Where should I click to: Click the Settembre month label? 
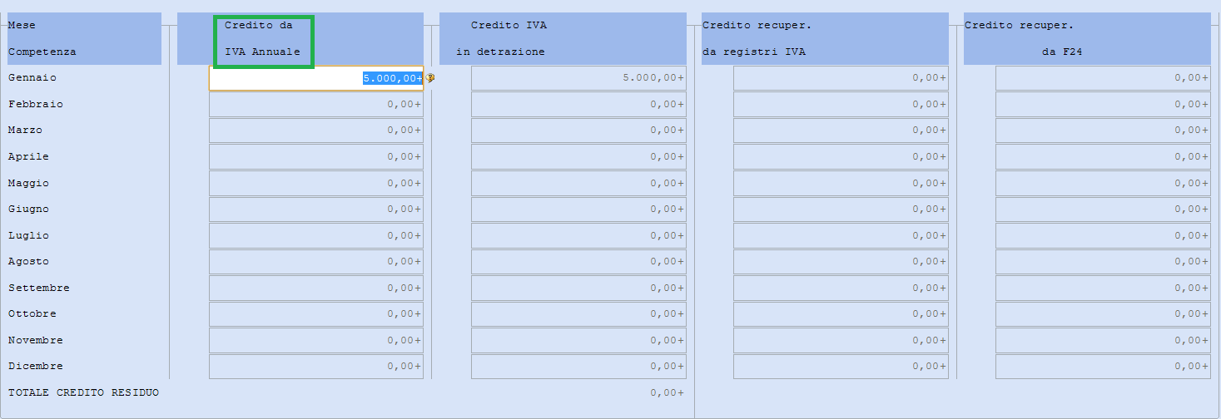38,288
